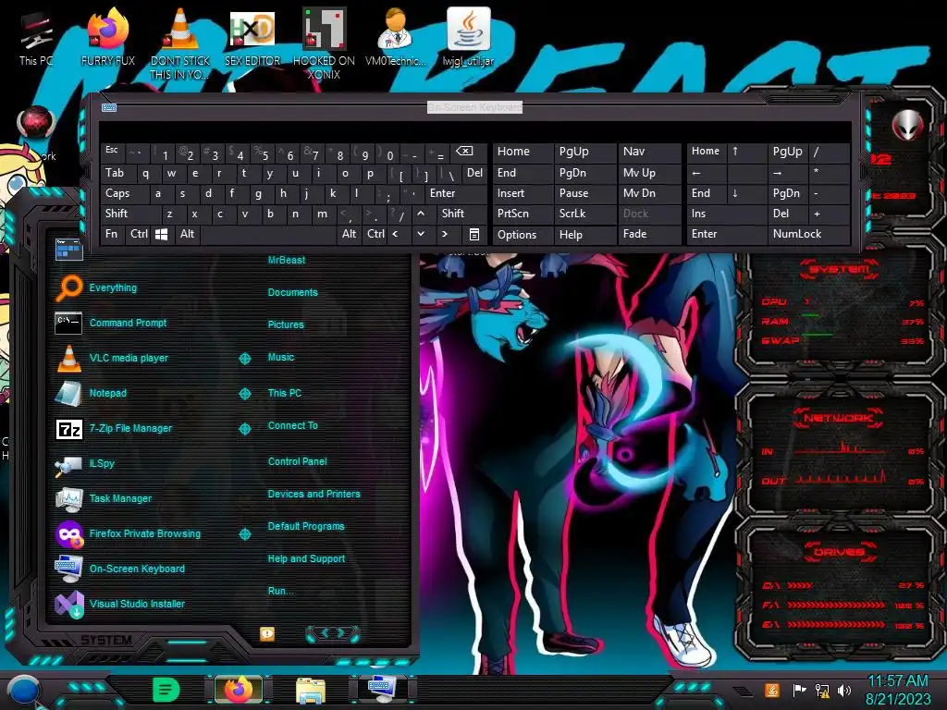Viewport: 947px width, 710px height.
Task: Toggle the NumLock key
Action: pos(809,234)
